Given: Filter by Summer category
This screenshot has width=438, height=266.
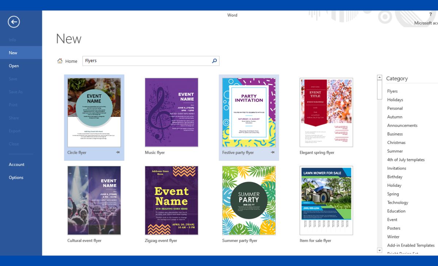Looking at the screenshot, I should [x=395, y=151].
